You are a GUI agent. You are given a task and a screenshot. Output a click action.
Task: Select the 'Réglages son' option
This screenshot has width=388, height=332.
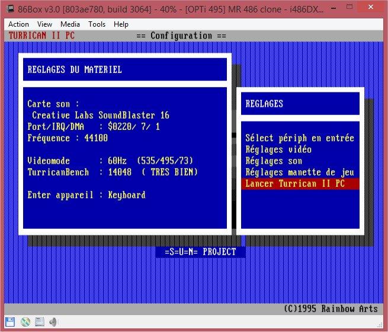[x=274, y=161]
